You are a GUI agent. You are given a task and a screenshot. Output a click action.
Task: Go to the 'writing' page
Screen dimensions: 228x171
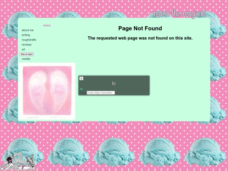coord(26,35)
